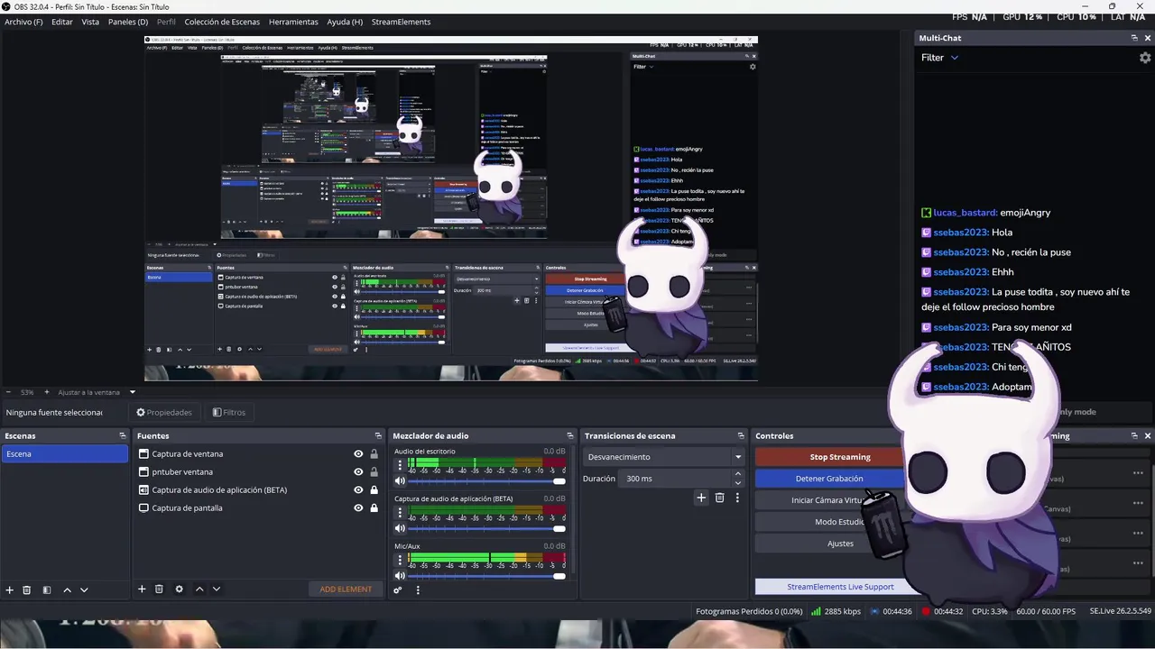Viewport: 1155px width, 649px height.
Task: Zoom out preview with minus icon
Action: coord(8,392)
